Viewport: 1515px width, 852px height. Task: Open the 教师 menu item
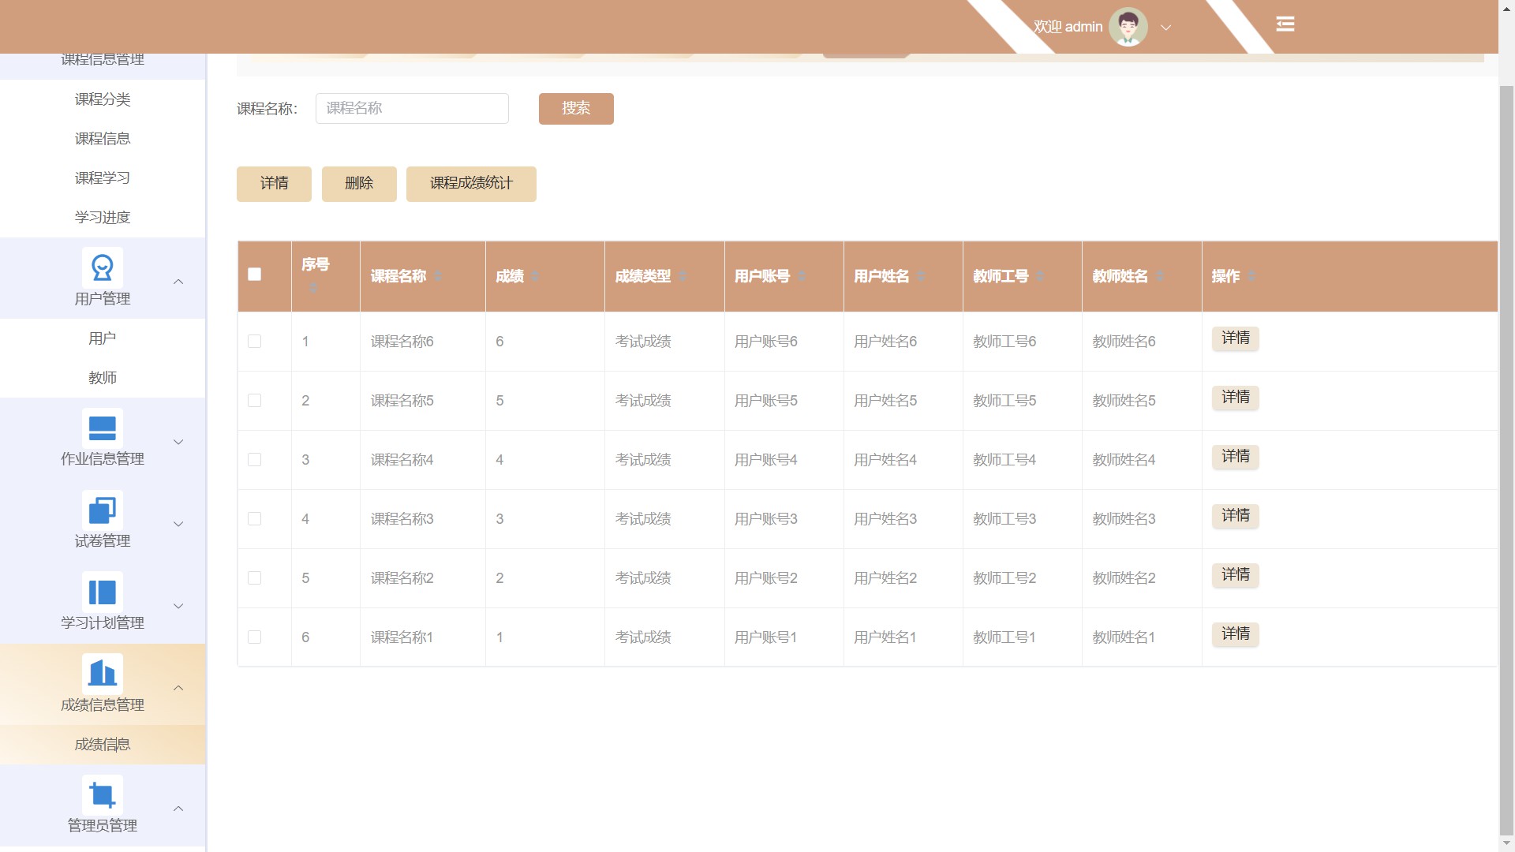102,378
